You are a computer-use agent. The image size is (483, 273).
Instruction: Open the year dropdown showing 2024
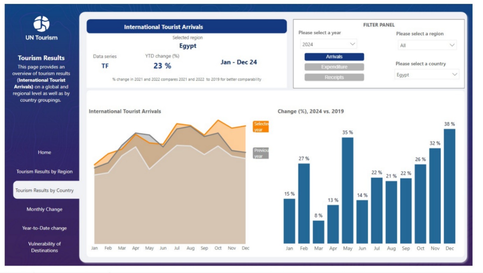click(328, 44)
